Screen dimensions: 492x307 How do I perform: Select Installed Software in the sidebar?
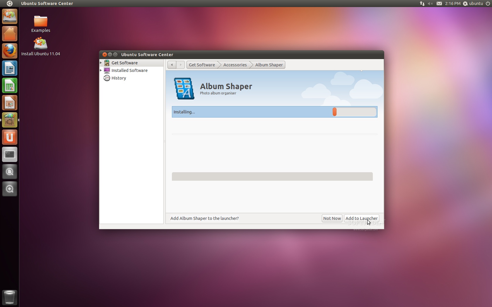coord(131,70)
